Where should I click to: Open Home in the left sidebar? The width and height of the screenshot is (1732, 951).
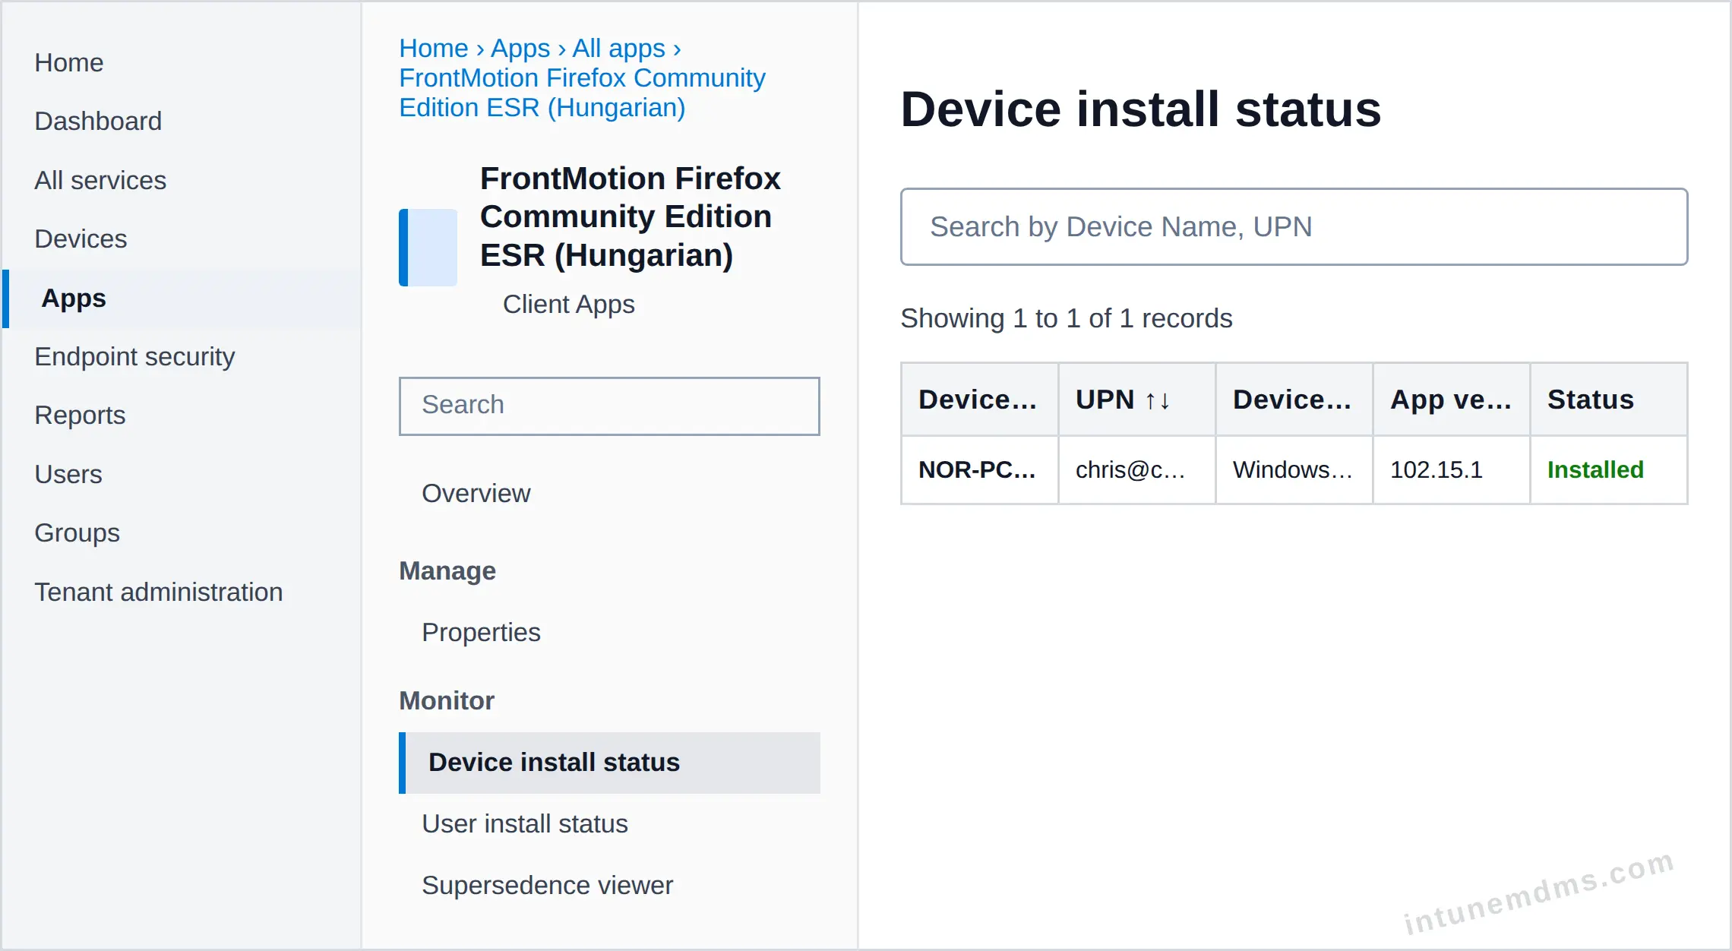click(x=68, y=62)
